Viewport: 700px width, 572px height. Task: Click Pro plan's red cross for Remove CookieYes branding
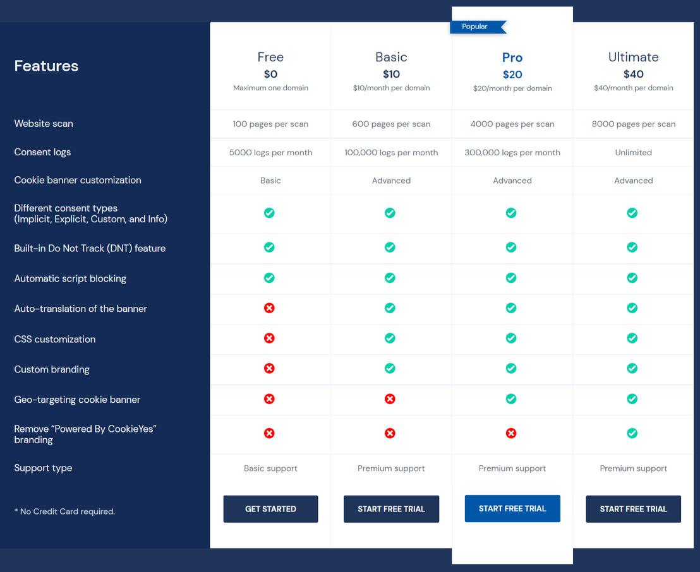coord(511,433)
